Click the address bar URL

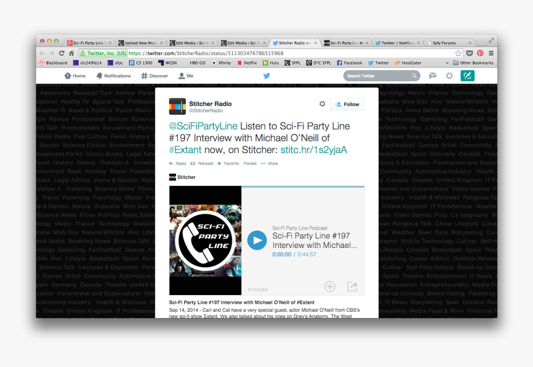(x=206, y=53)
